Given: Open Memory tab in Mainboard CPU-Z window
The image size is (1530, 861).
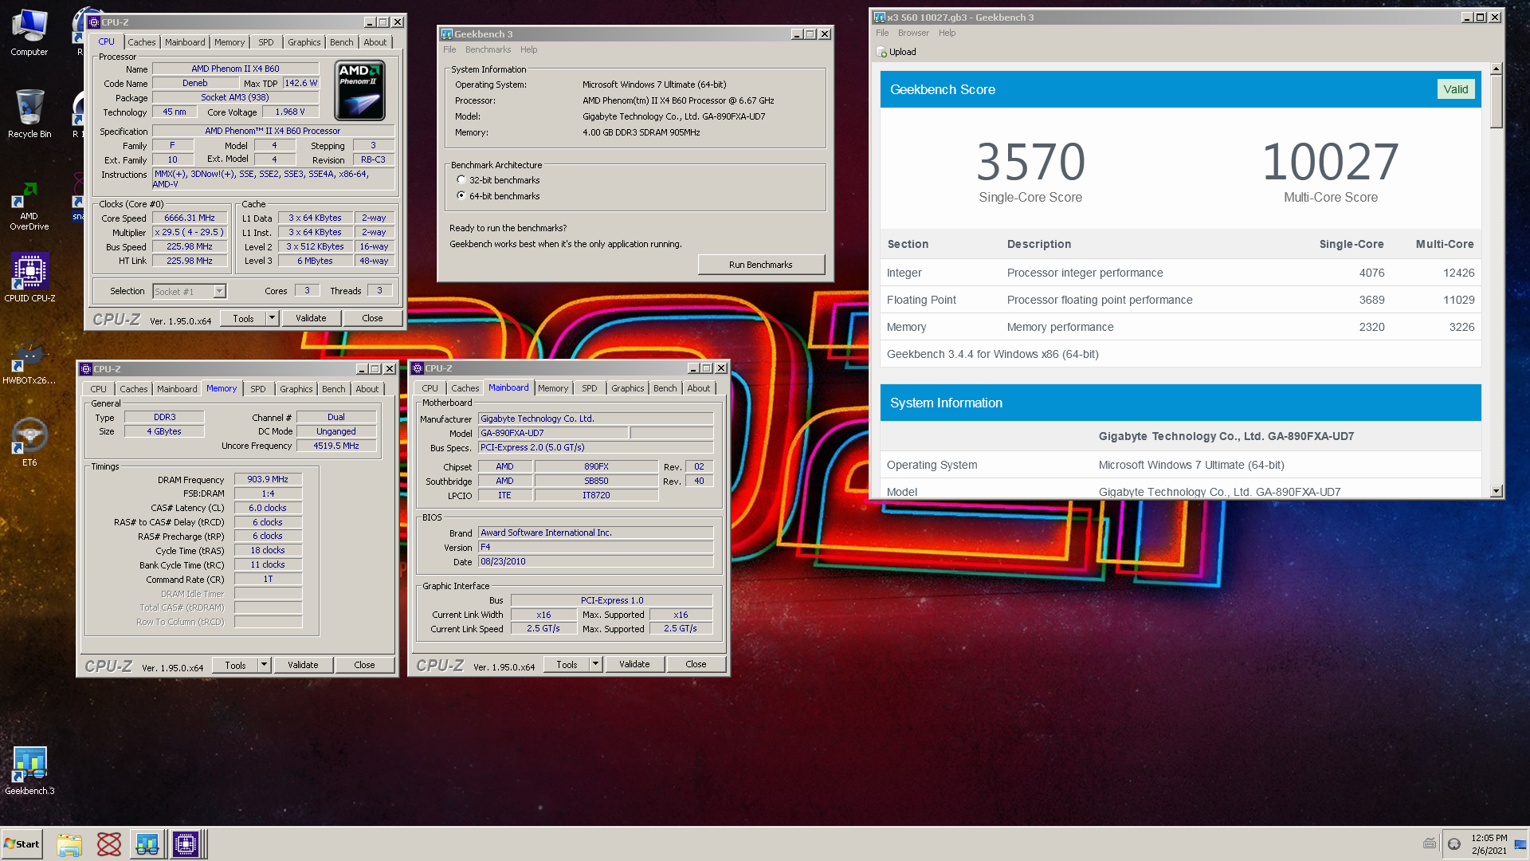Looking at the screenshot, I should pos(553,388).
